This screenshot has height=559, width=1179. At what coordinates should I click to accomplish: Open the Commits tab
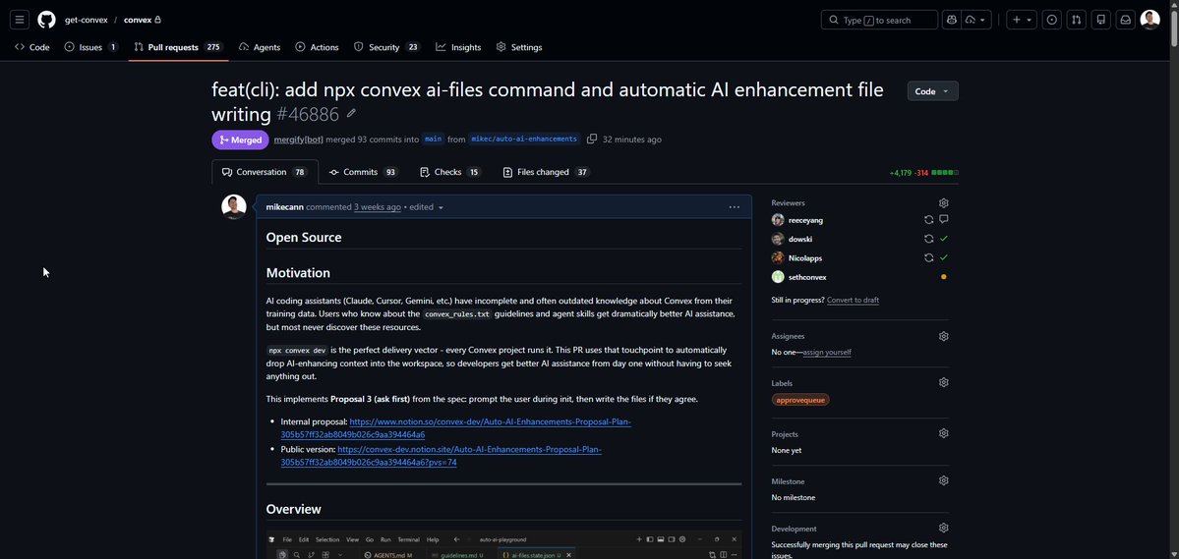coord(364,172)
